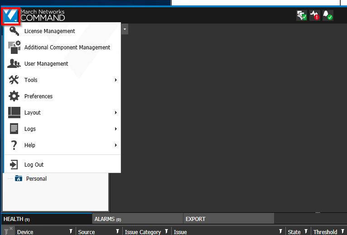Open the health alert status icon

click(315, 16)
